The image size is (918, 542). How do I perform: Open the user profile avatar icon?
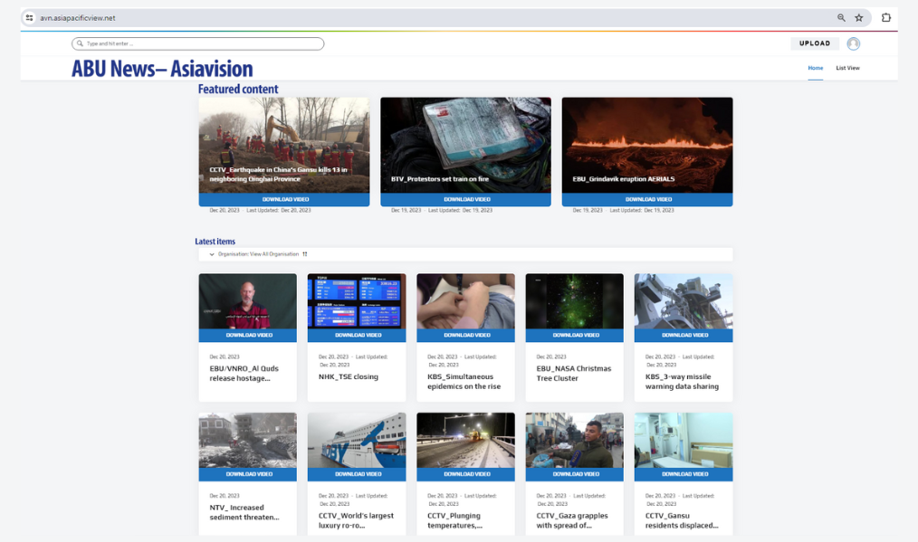854,43
